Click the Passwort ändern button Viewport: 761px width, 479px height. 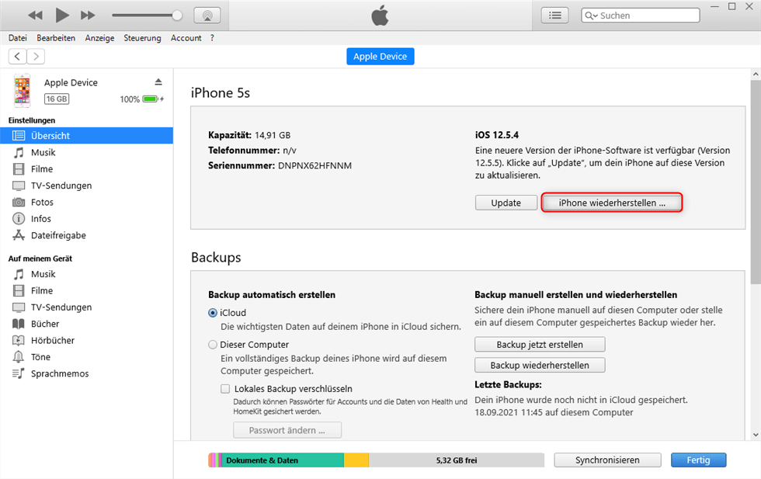287,430
